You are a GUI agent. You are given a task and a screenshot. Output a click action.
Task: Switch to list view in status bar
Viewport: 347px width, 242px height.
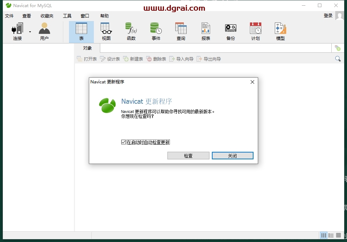click(324, 235)
